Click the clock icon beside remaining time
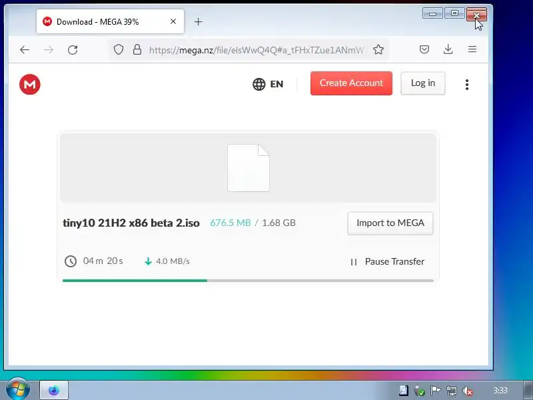 pyautogui.click(x=71, y=261)
